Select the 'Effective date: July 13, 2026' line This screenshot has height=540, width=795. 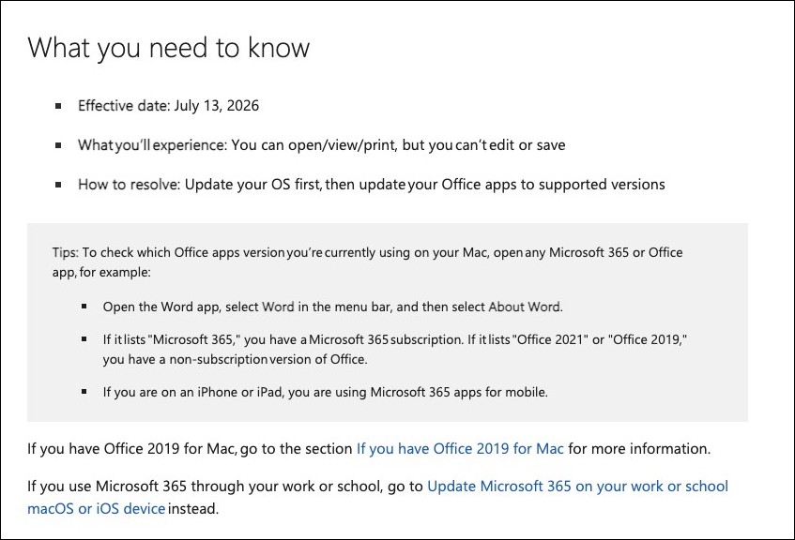pos(168,105)
